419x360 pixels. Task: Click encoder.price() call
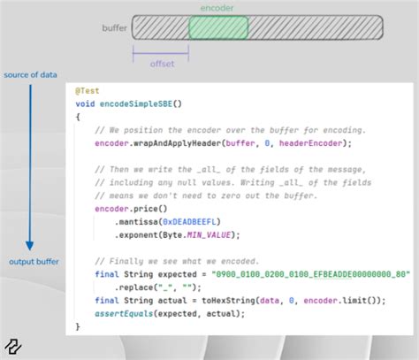click(131, 209)
